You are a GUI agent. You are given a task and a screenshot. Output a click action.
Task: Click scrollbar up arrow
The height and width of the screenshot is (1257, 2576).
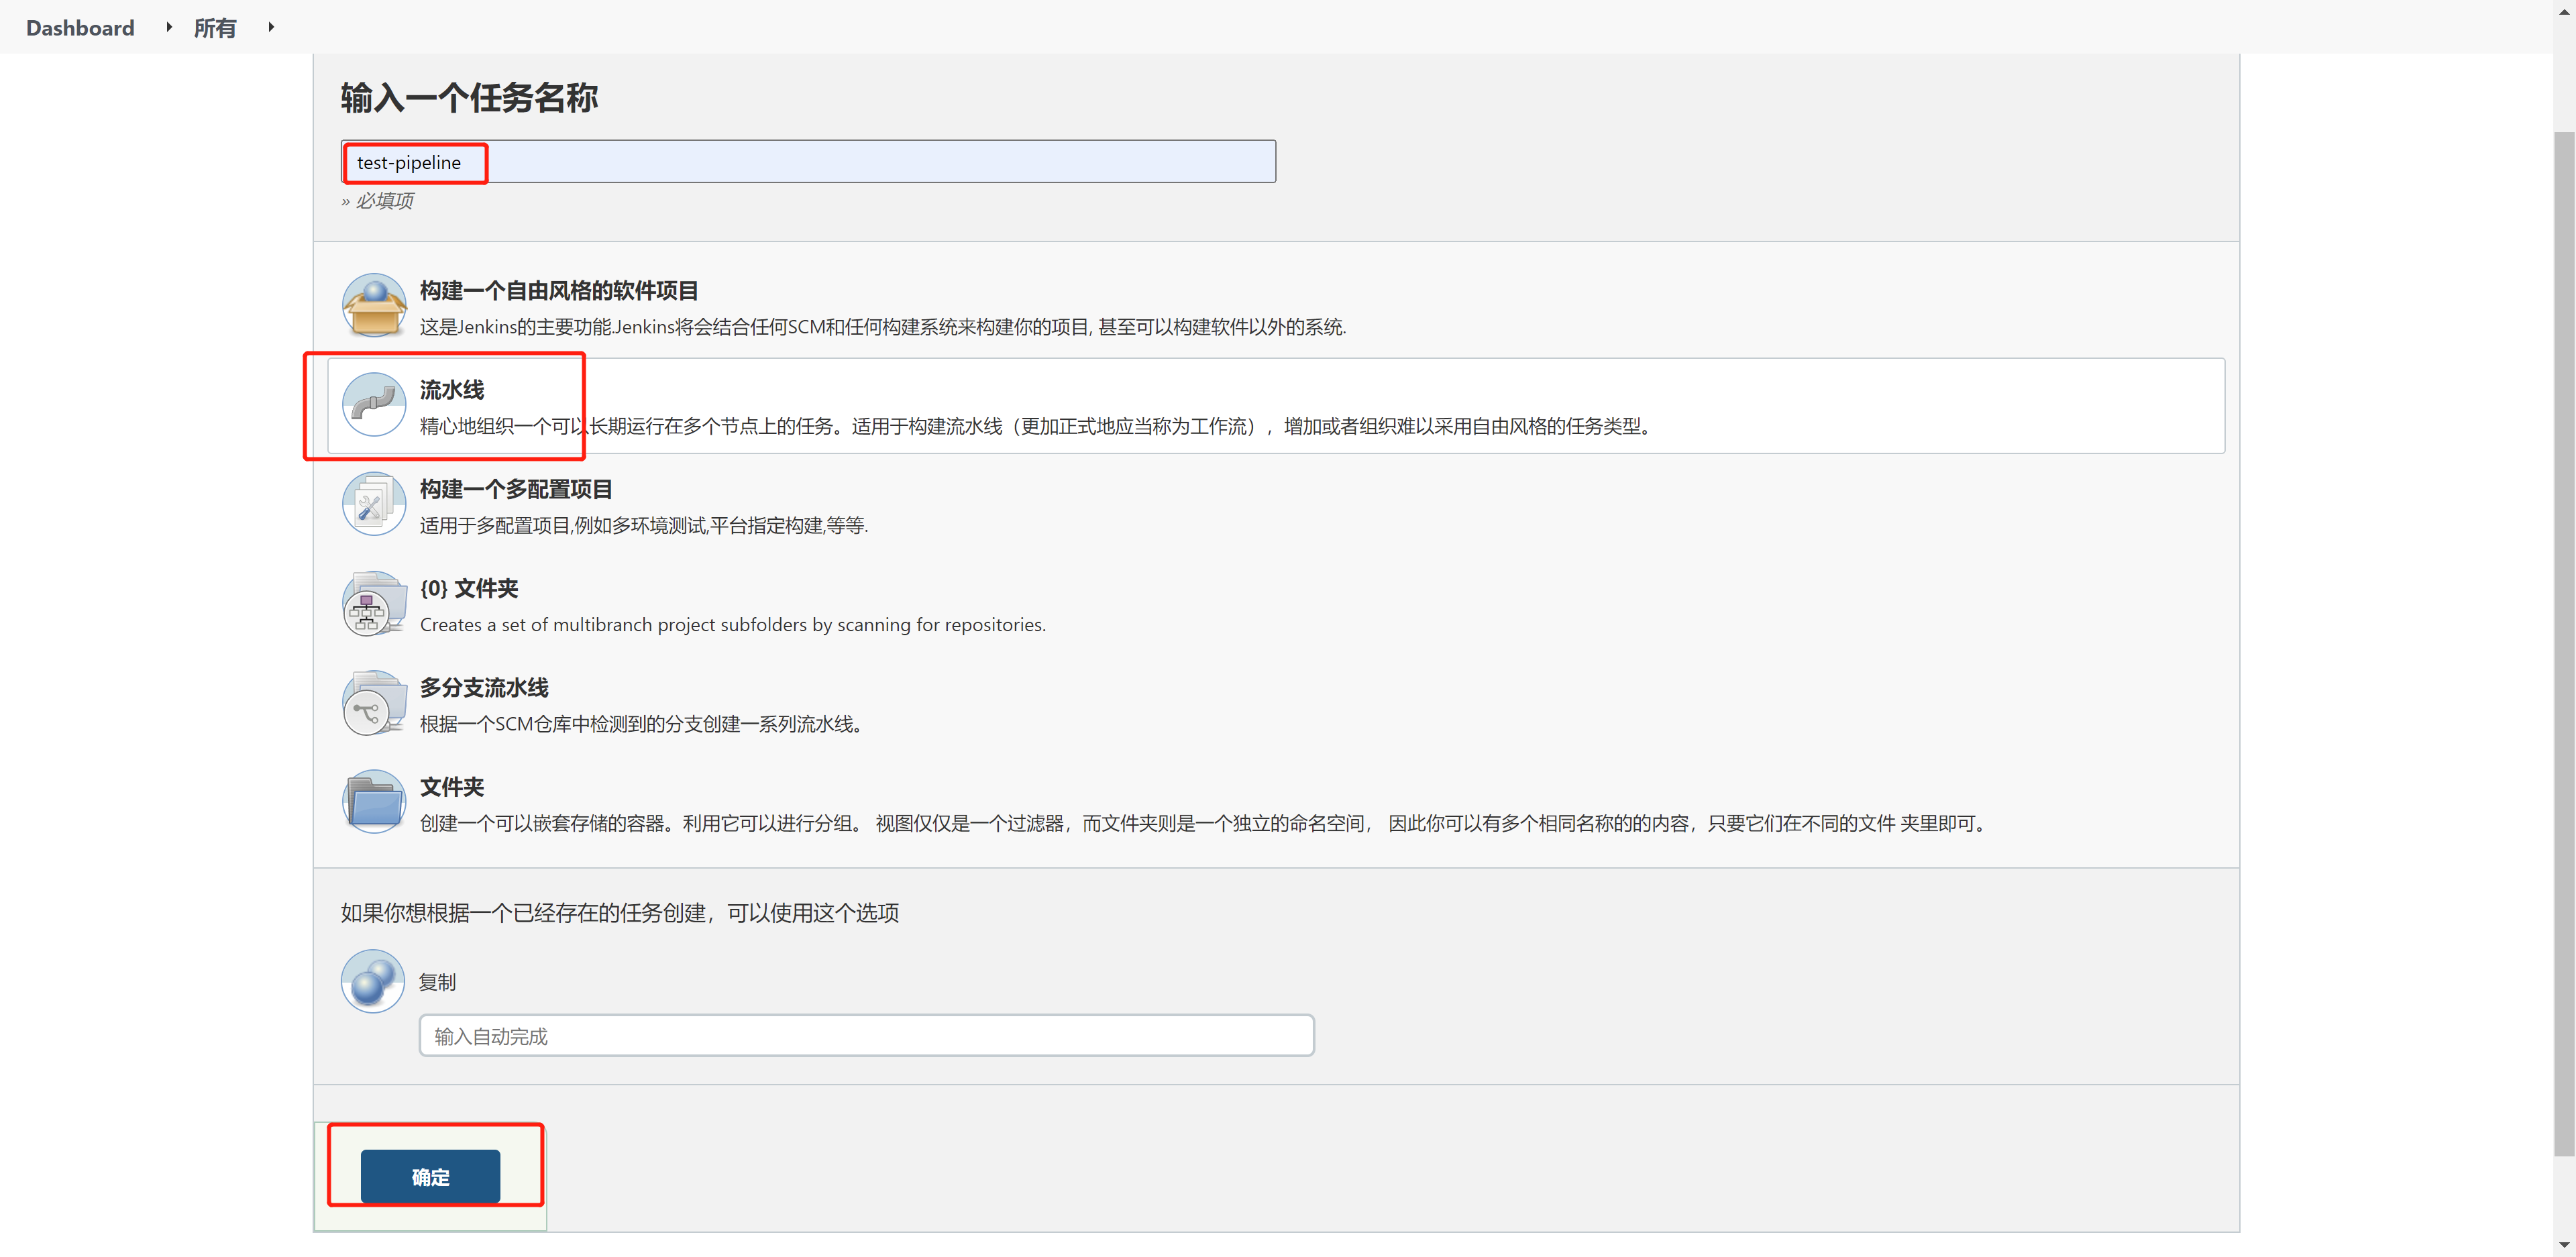tap(2564, 11)
